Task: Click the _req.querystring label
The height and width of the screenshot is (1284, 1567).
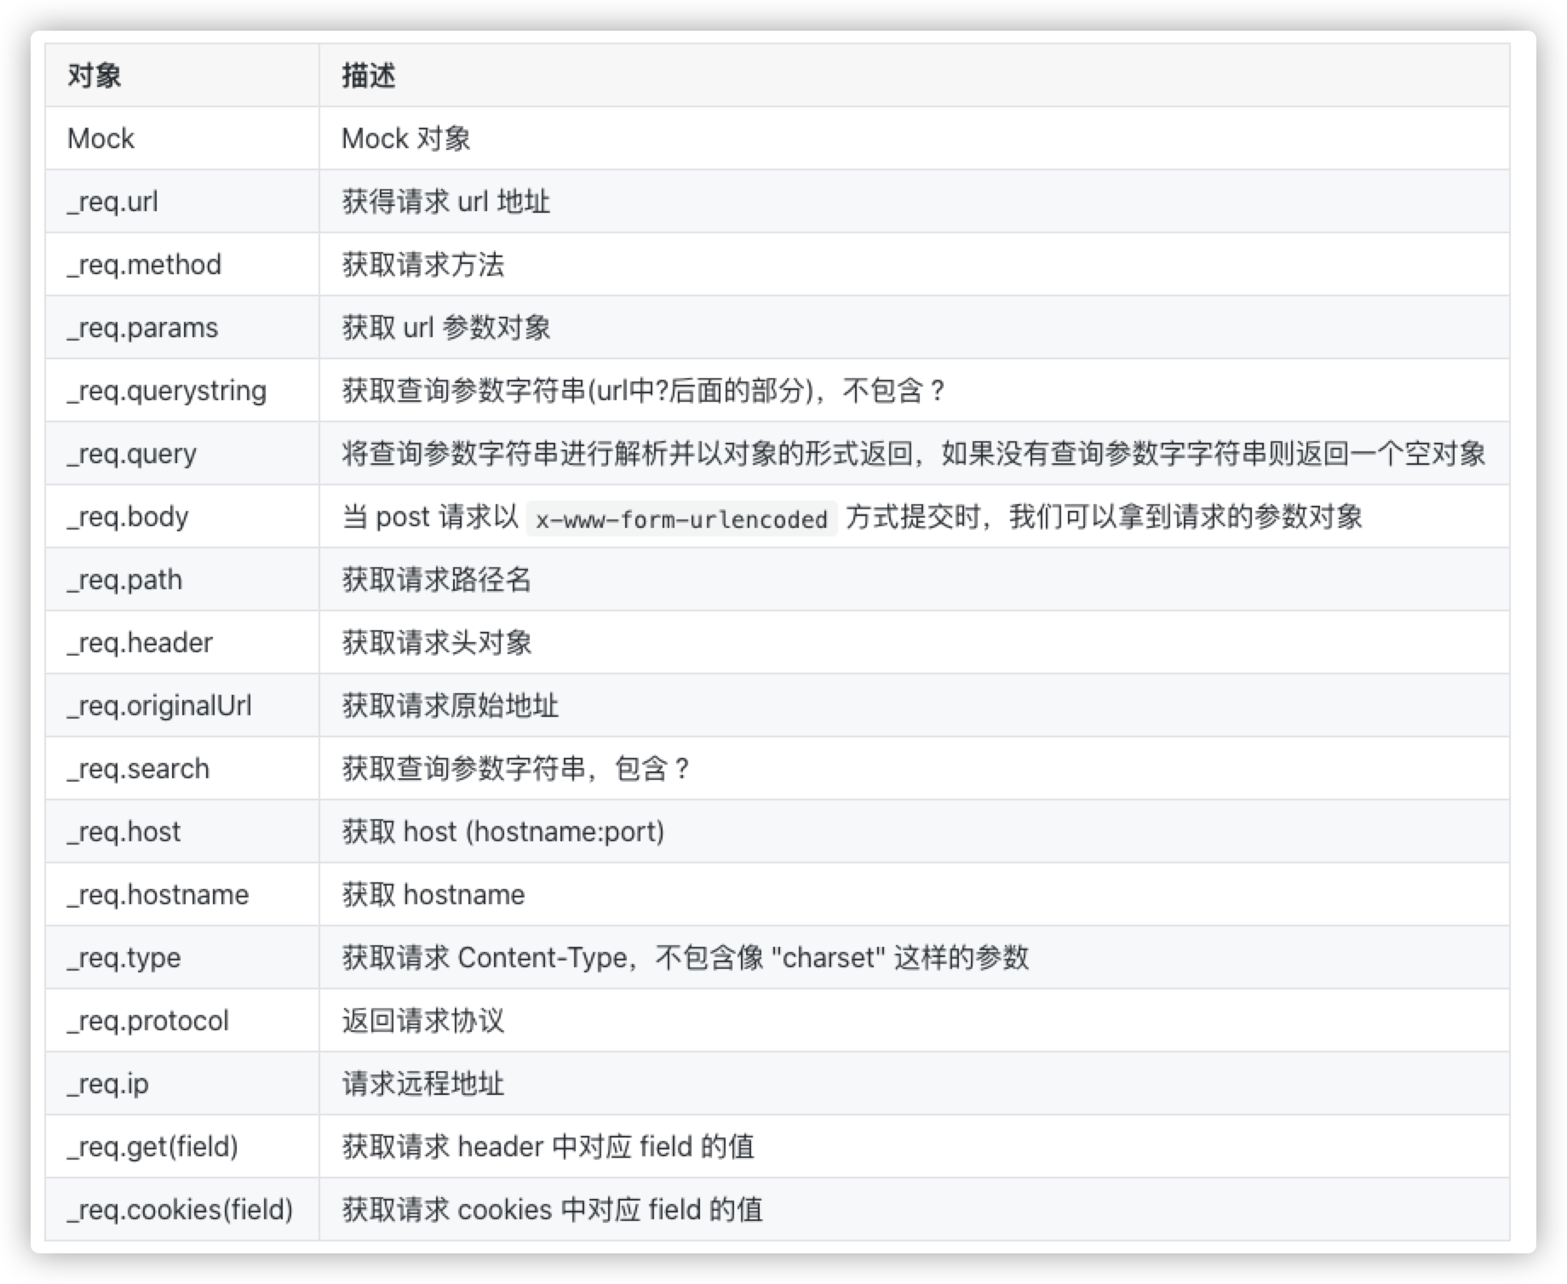Action: [x=167, y=391]
